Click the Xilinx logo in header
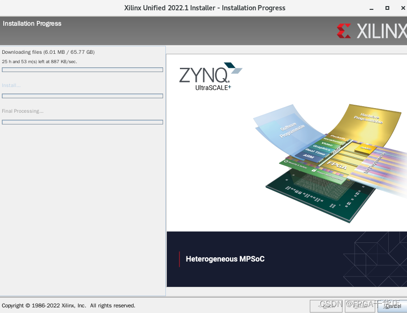 [x=371, y=31]
